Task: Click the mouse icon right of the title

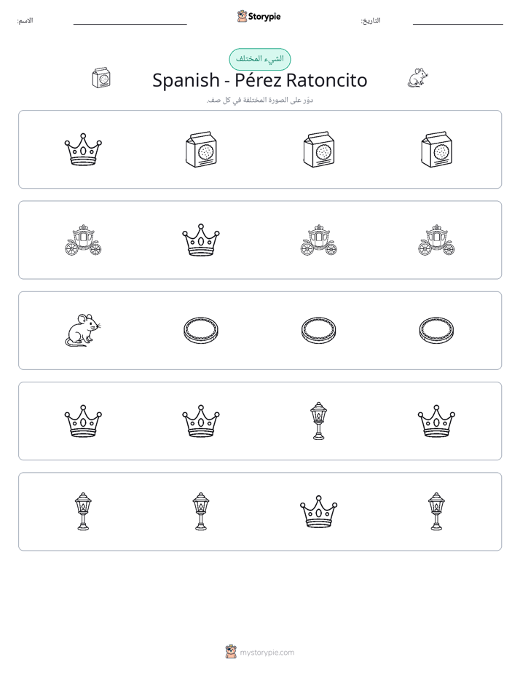Action: (418, 78)
